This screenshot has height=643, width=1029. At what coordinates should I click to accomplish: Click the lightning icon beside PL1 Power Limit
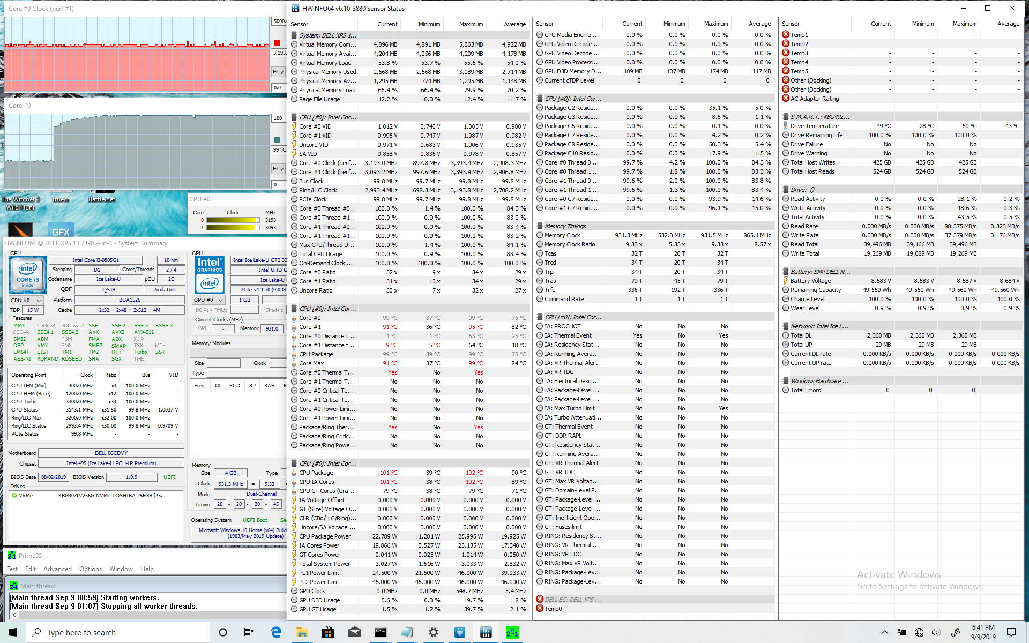click(x=294, y=573)
